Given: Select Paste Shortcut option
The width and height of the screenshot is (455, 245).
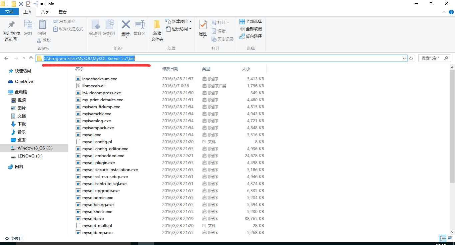Looking at the screenshot, I should click(68, 29).
